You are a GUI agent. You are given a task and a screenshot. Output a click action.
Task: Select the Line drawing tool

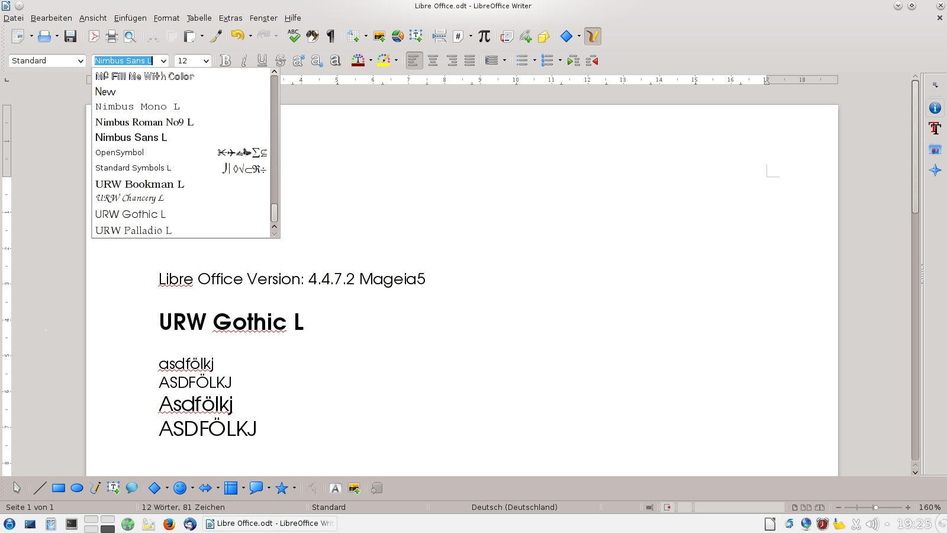[40, 488]
